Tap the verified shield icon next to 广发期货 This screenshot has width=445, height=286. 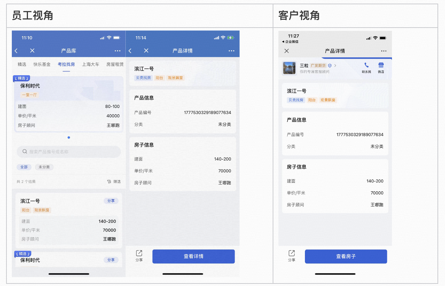[330, 66]
